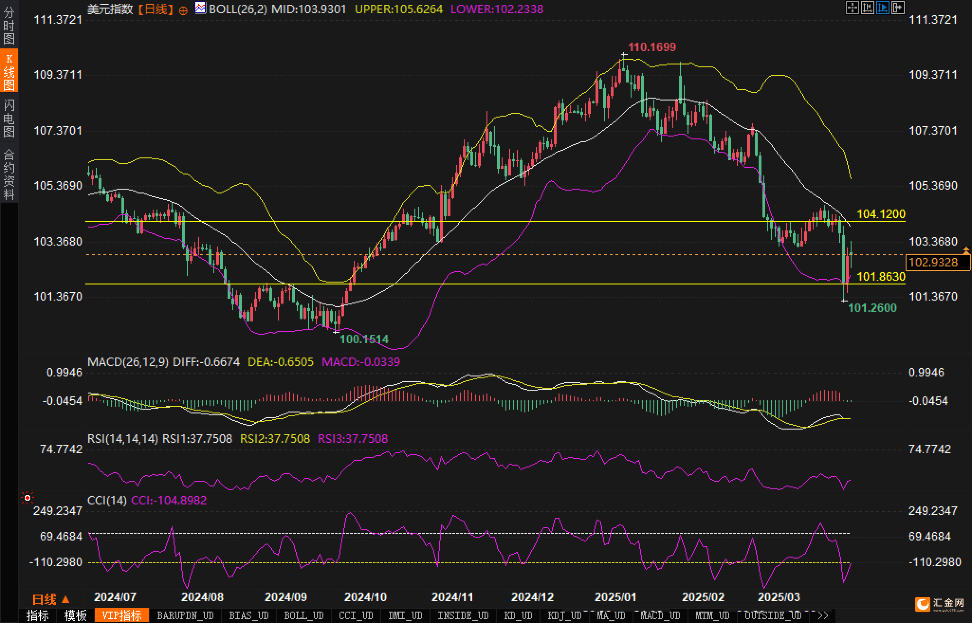Select BOLL_UD indicator
The width and height of the screenshot is (972, 623).
click(x=304, y=615)
